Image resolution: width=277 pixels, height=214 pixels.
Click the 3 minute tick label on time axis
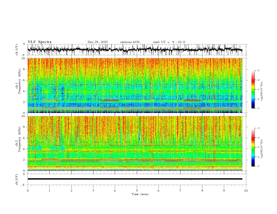[93, 191]
